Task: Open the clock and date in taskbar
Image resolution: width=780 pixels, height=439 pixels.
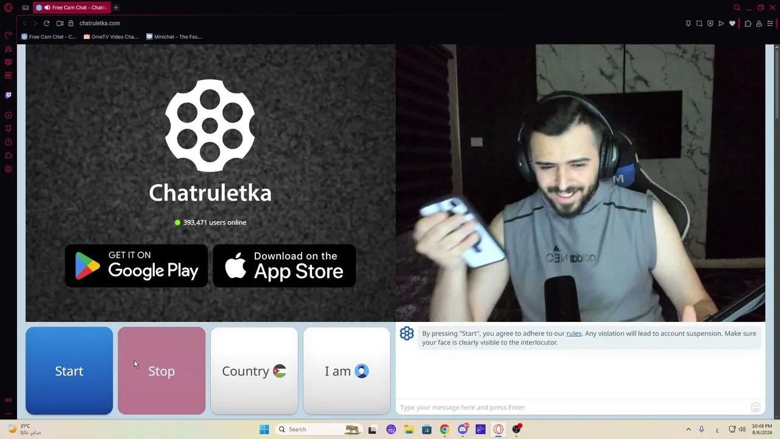Action: (762, 429)
